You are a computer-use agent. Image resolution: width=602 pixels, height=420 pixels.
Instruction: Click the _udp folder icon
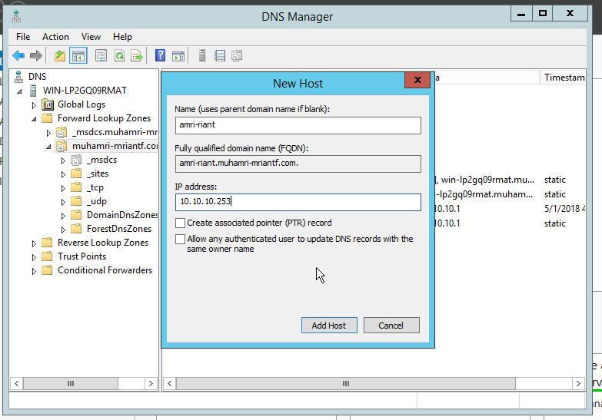[x=76, y=201]
